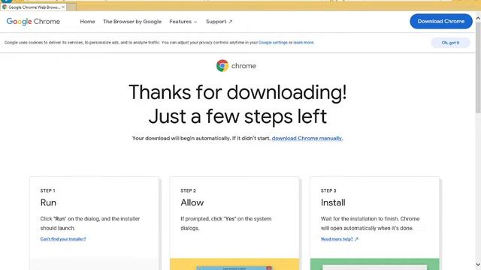The height and width of the screenshot is (270, 481).
Task: Open learn more link in cookie notice
Action: pyautogui.click(x=304, y=43)
